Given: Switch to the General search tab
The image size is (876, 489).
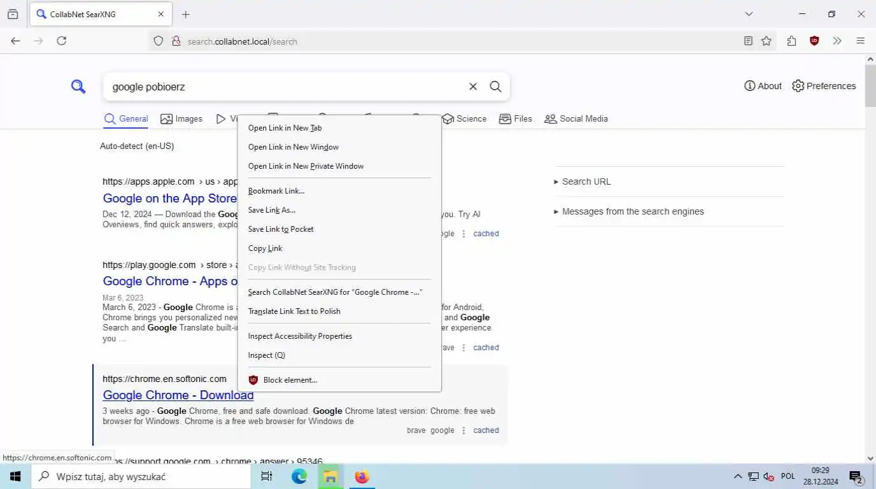Looking at the screenshot, I should (x=126, y=119).
